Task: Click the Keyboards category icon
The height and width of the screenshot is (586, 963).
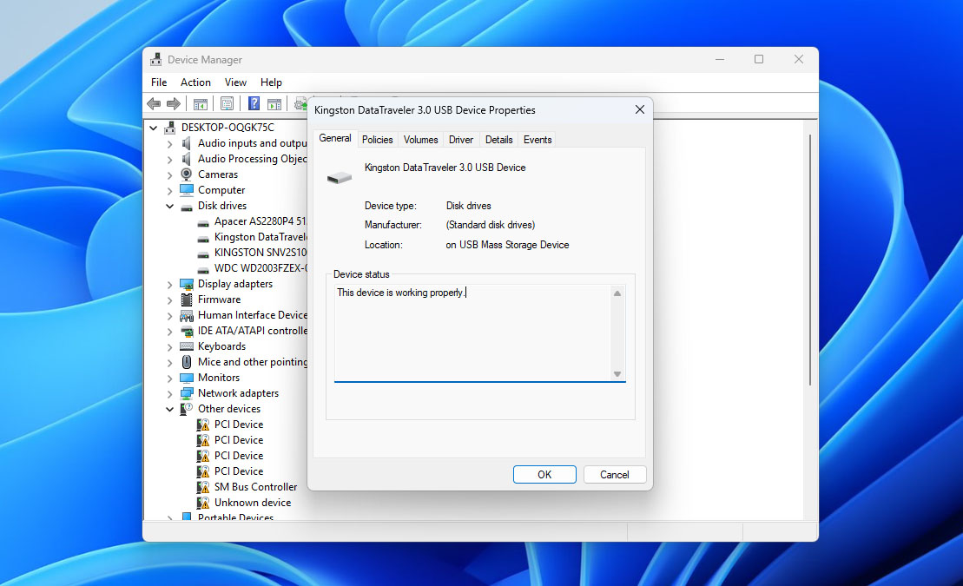Action: pos(186,346)
